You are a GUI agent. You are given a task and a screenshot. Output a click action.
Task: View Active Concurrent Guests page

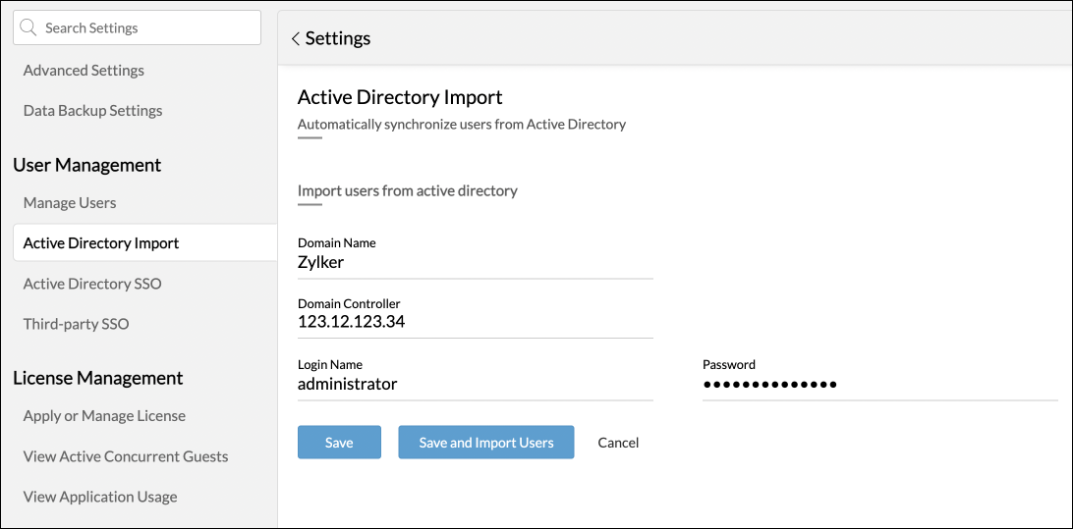coord(126,456)
